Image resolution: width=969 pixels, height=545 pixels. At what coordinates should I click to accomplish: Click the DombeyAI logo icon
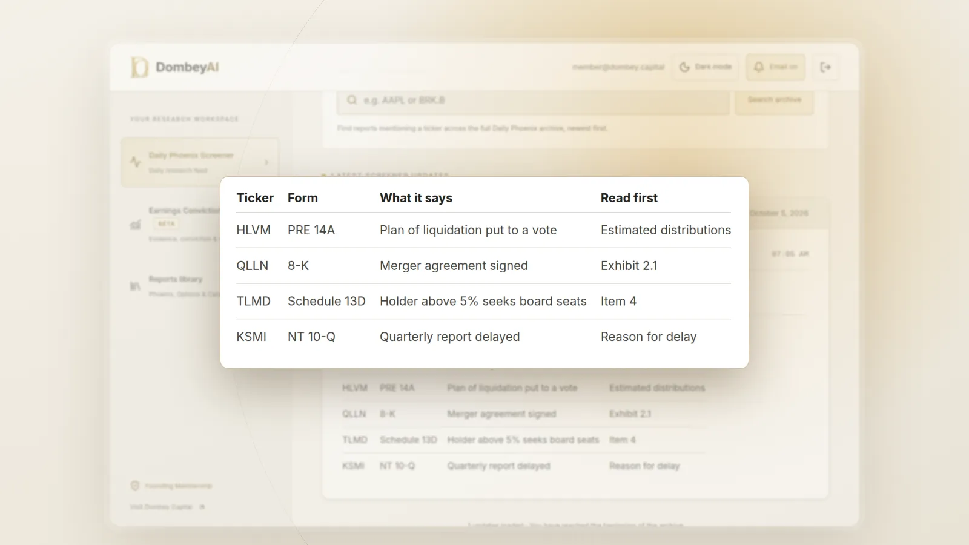coord(139,67)
